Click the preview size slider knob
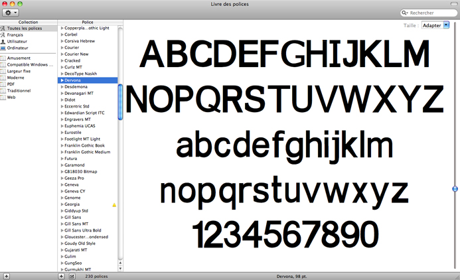Image resolution: width=460 pixels, height=280 pixels. [455, 189]
